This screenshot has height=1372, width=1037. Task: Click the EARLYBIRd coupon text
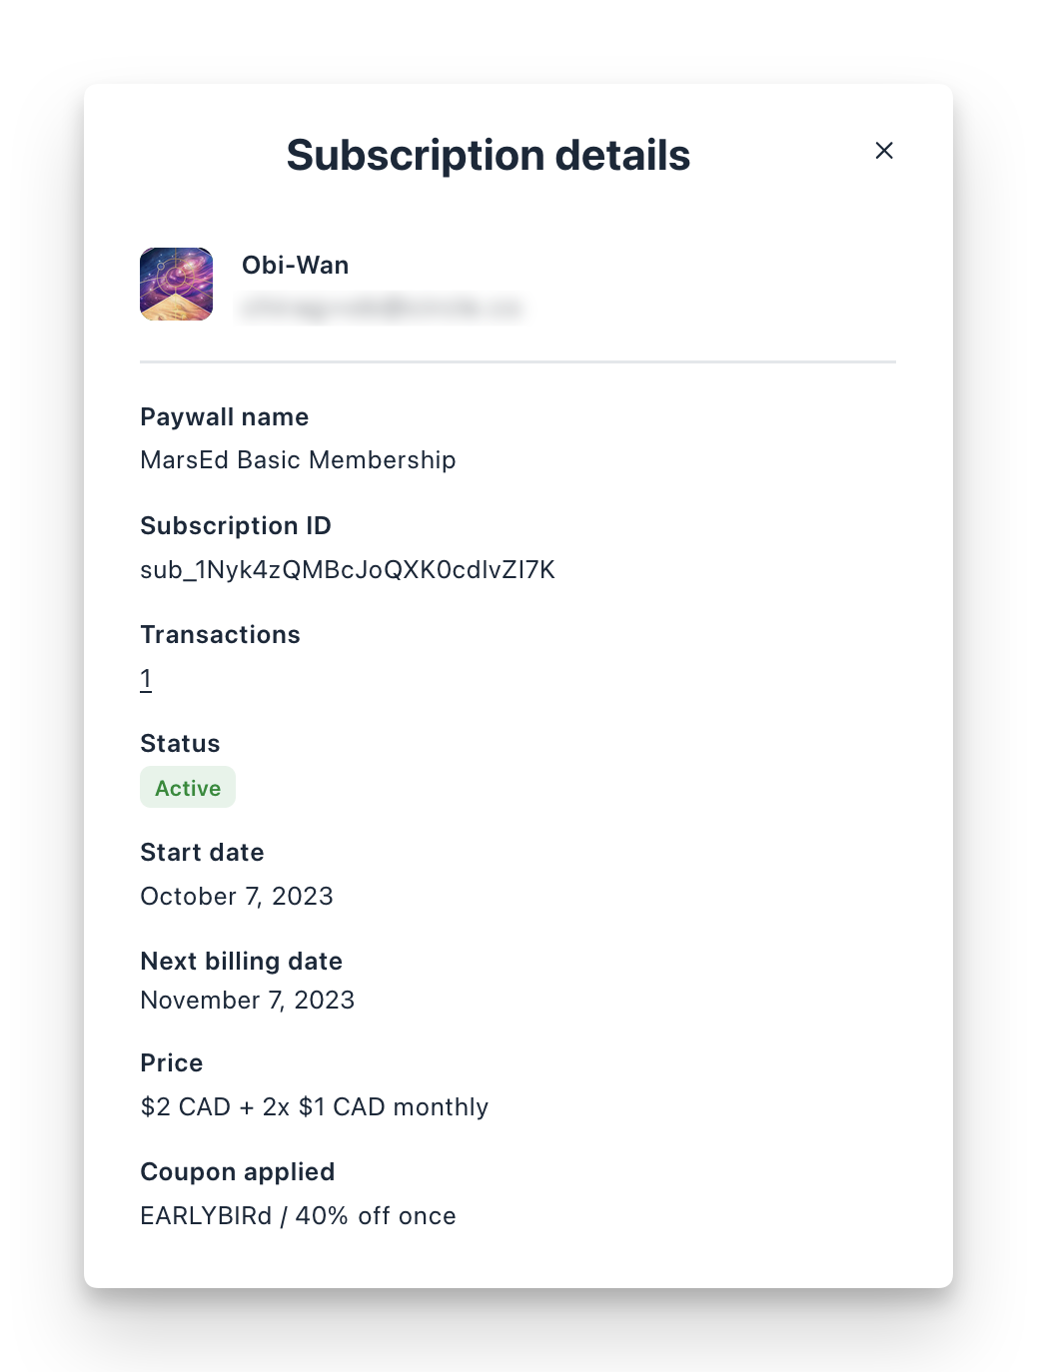point(205,1215)
